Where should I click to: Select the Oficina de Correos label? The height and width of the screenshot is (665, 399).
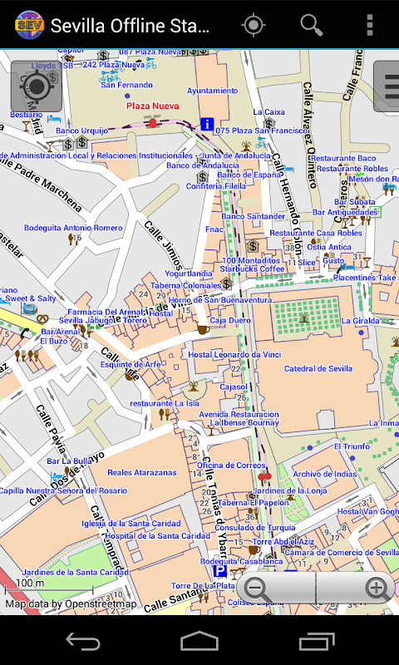(x=231, y=465)
